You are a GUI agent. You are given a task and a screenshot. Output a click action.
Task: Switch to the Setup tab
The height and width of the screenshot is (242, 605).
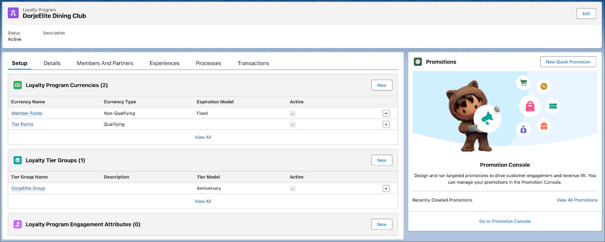(20, 63)
